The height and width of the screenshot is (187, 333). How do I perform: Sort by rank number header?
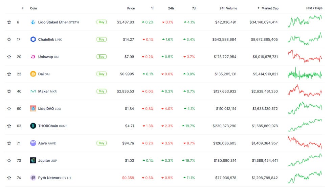(23, 8)
